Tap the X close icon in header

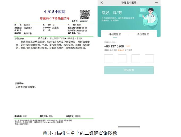coord(102,3)
